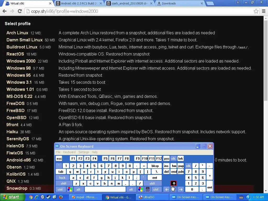Switch to the Android x86 2.3 RC1 tab
The height and width of the screenshot is (201, 268).
[x=78, y=3]
